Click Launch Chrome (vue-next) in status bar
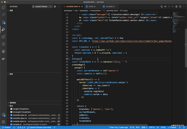Image resolution: width=187 pixels, height=129 pixels. pos(39,127)
